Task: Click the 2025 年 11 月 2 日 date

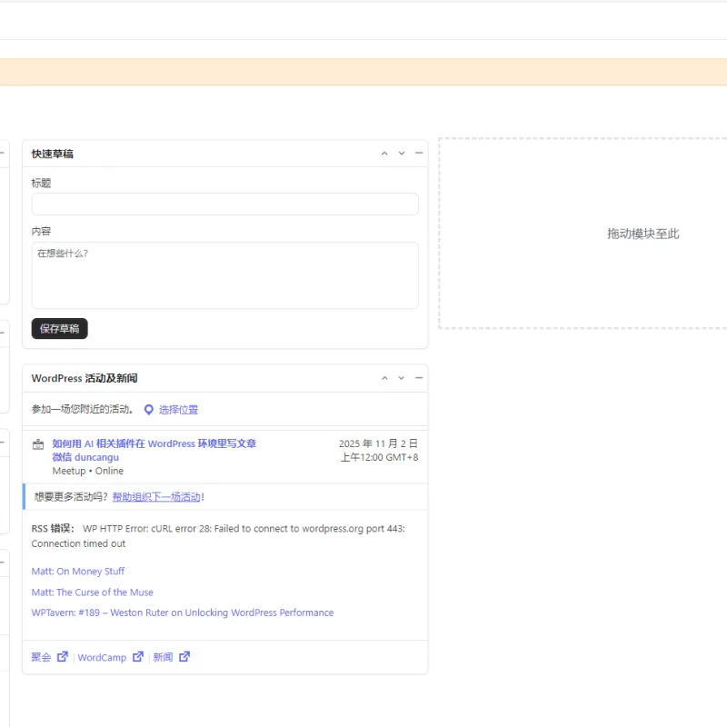Action: point(378,443)
